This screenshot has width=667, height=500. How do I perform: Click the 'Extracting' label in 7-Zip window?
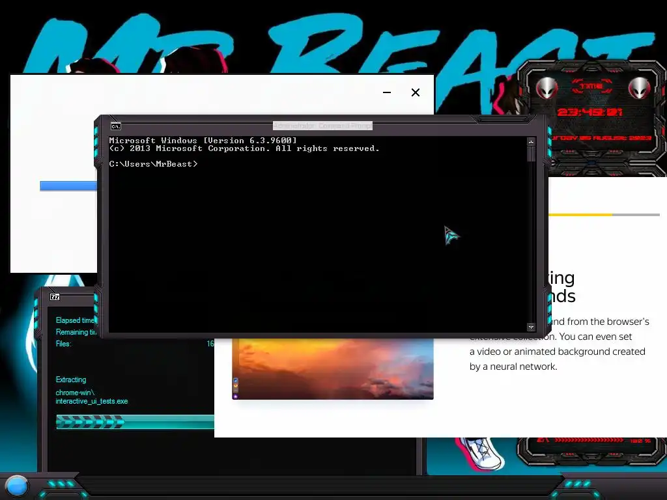pyautogui.click(x=71, y=380)
